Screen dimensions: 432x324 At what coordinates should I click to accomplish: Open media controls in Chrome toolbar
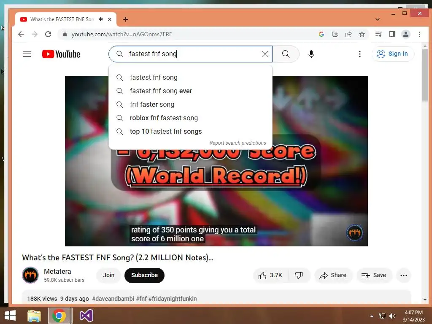coord(378,34)
